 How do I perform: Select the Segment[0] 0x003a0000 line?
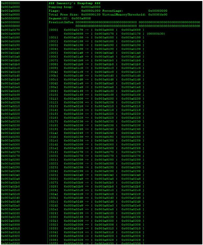70,18
